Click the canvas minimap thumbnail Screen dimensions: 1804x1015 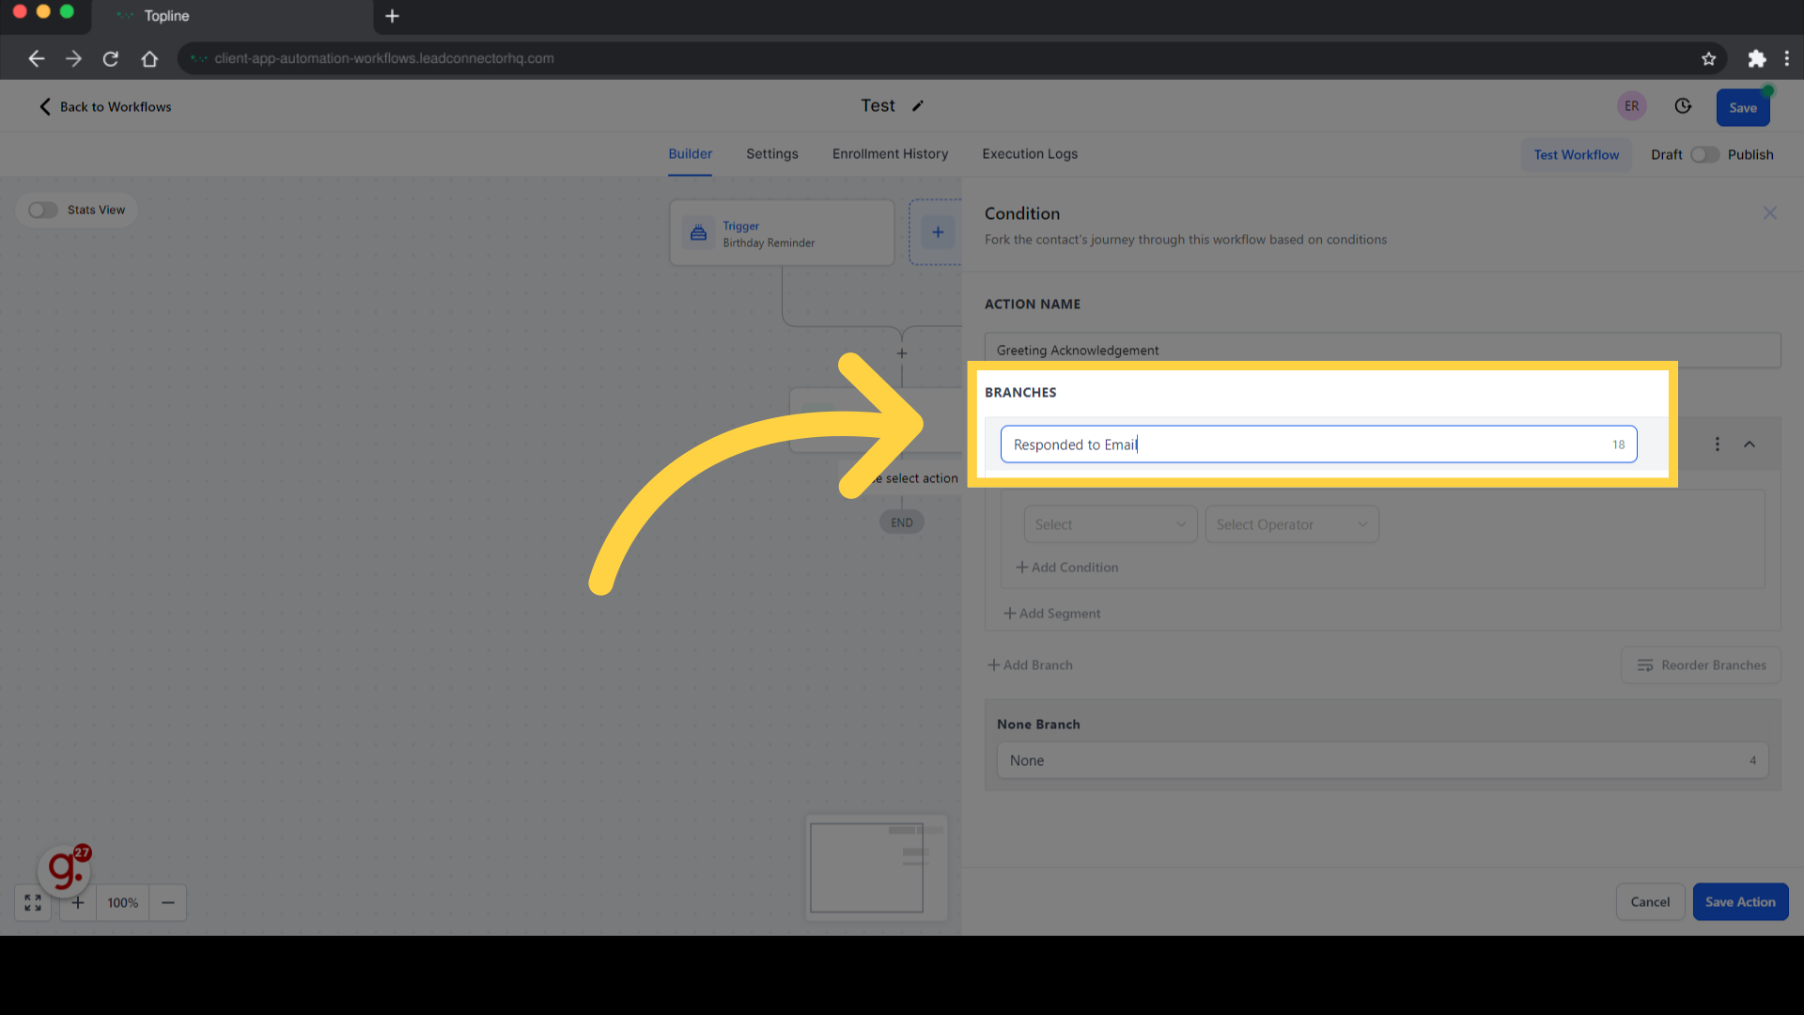tap(877, 867)
